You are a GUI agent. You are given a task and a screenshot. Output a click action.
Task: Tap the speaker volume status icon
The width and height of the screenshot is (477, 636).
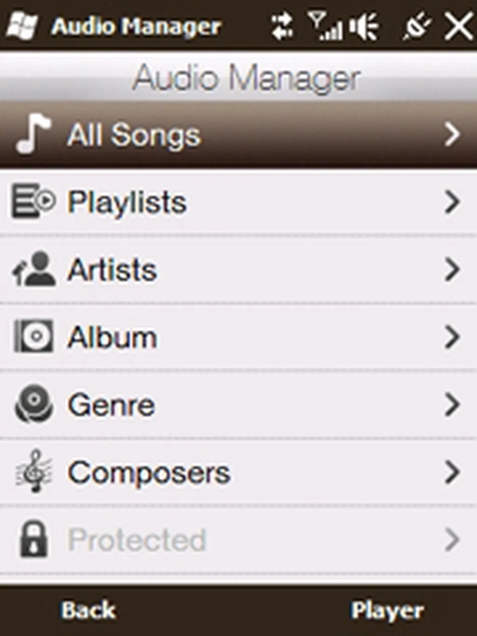364,26
